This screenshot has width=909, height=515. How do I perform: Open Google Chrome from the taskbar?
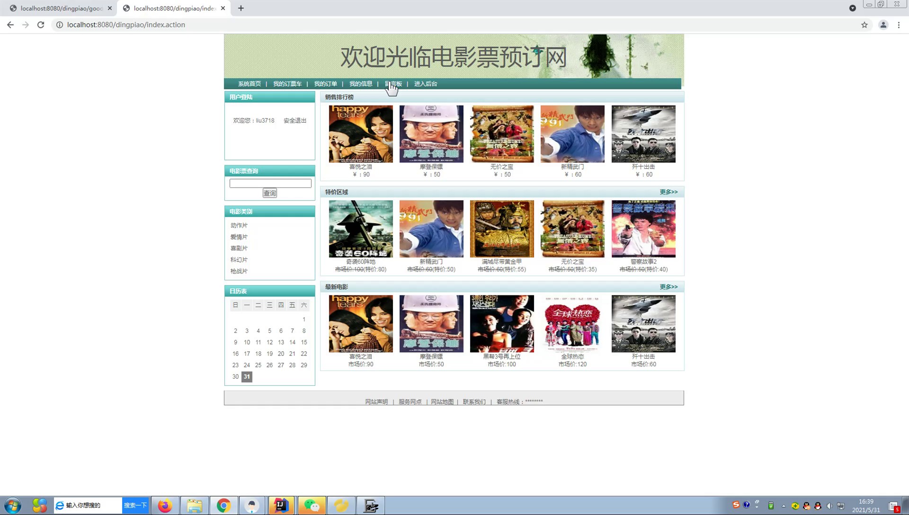[223, 506]
